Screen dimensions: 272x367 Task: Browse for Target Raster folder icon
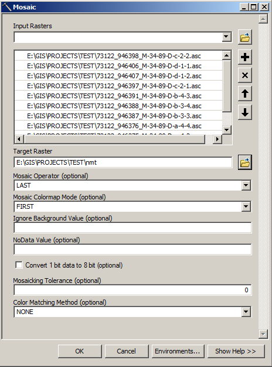click(245, 162)
